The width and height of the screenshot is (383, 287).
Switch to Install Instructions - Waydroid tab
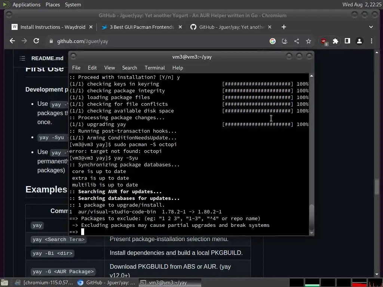52,27
